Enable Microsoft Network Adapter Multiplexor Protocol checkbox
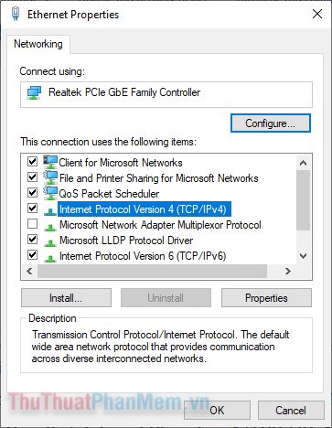 tap(32, 224)
